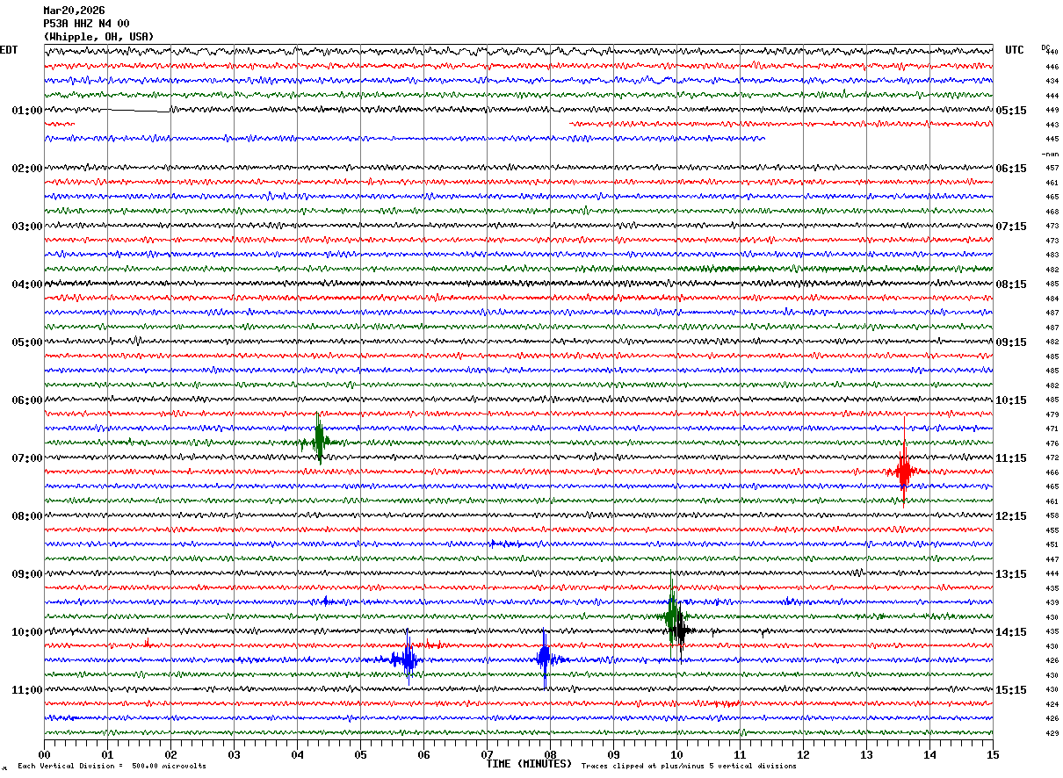Click the minute 10 axis tick label
The height and width of the screenshot is (778, 1063).
click(x=676, y=754)
